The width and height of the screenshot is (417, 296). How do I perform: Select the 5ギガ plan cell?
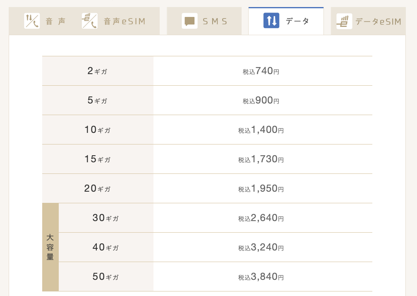tap(98, 100)
